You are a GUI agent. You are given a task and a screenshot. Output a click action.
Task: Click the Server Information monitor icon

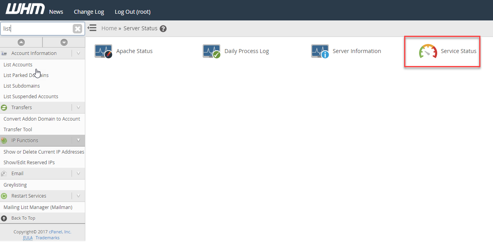320,51
